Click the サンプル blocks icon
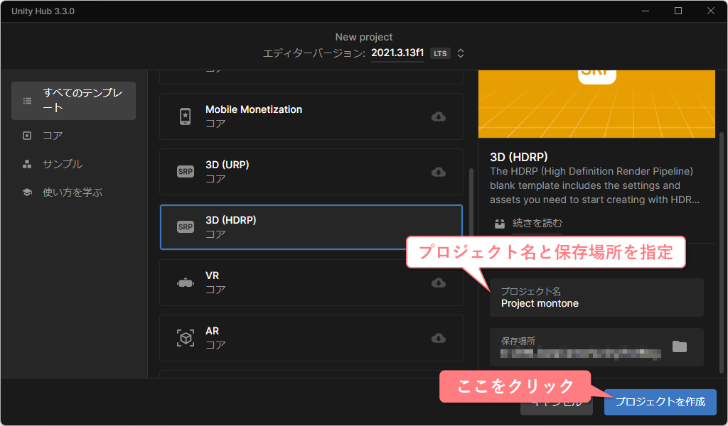 [x=27, y=163]
